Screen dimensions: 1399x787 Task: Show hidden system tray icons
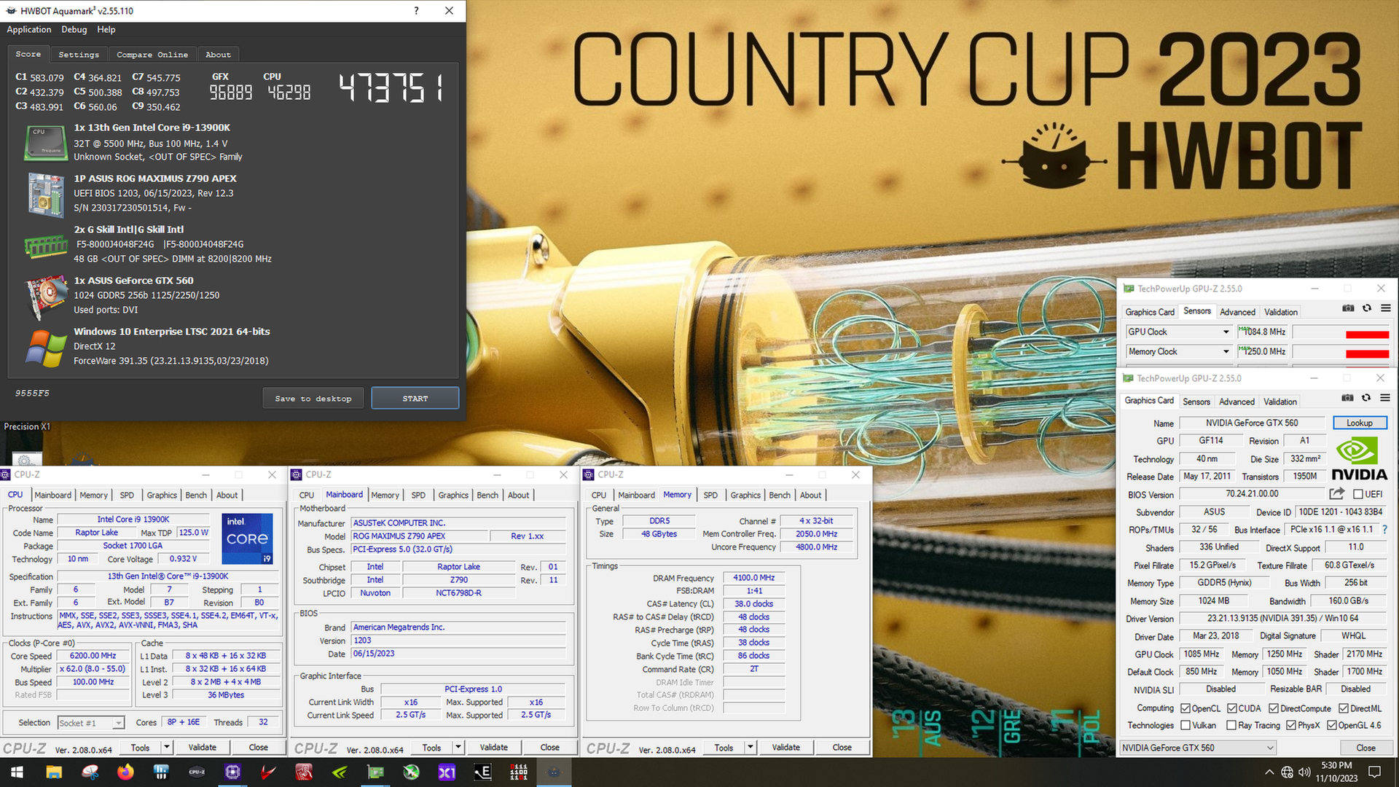click(x=1269, y=772)
